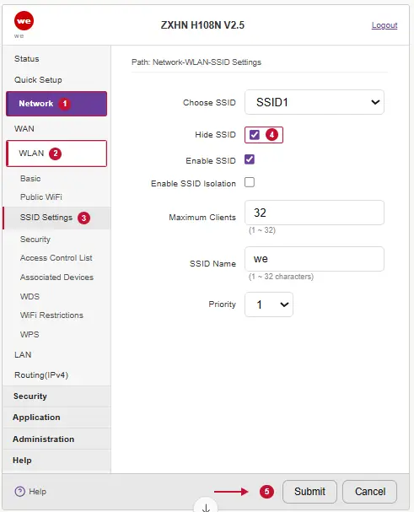Go to Access Control List page
The width and height of the screenshot is (414, 512).
pos(56,257)
